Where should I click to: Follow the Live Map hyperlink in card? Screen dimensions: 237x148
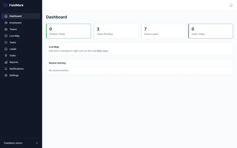[x=97, y=51]
